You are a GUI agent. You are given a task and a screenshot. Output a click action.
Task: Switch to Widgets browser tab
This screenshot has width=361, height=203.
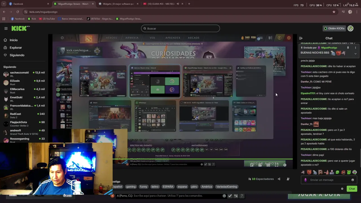click(x=118, y=4)
